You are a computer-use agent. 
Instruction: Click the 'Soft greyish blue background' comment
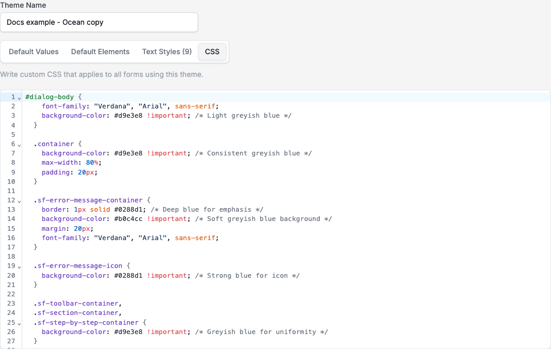coord(264,219)
